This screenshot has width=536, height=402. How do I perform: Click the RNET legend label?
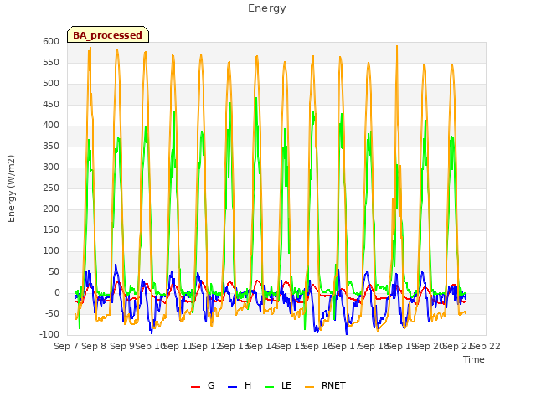point(333,385)
